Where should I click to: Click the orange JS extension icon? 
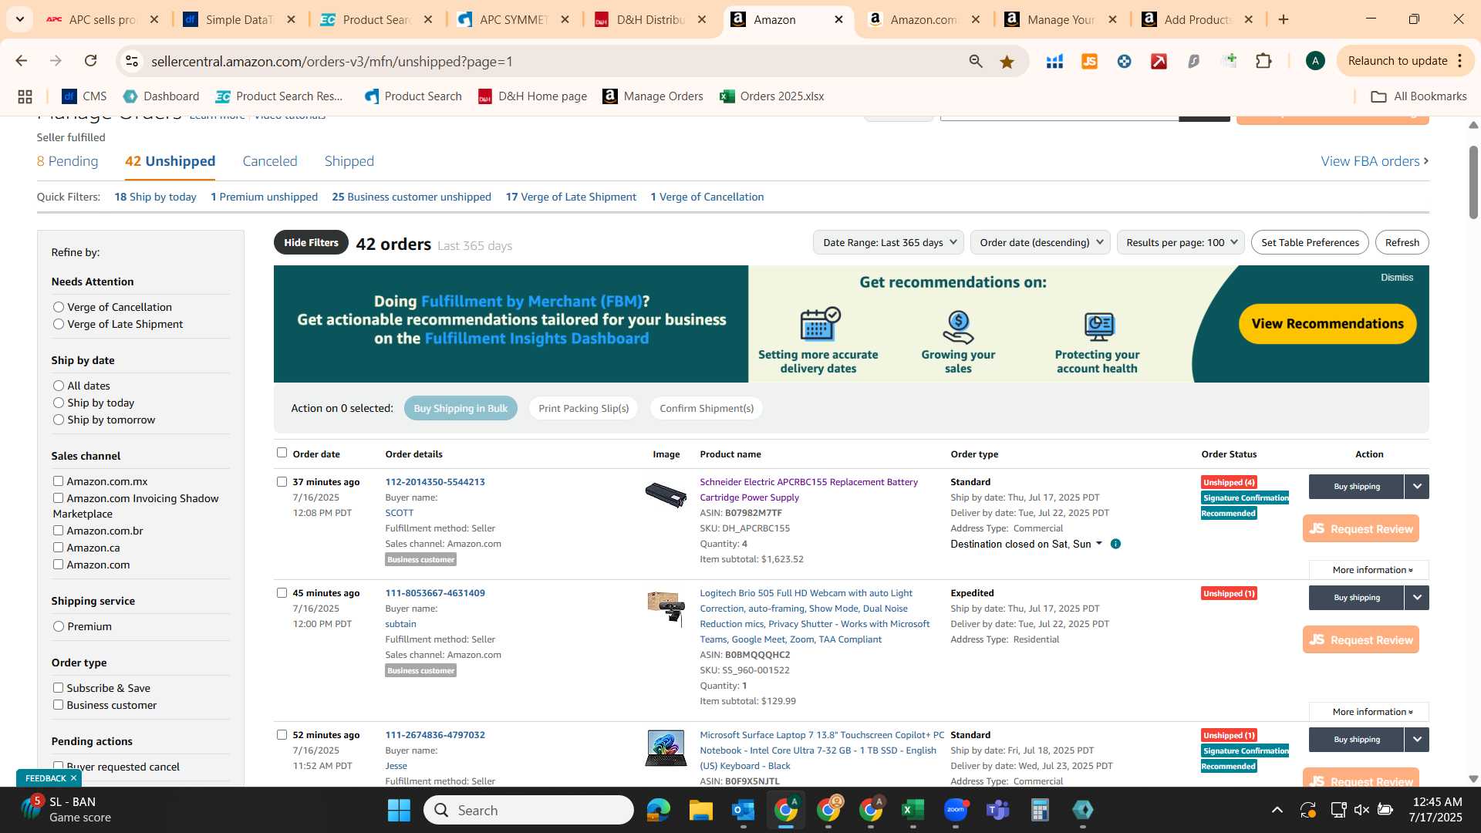[x=1089, y=62]
